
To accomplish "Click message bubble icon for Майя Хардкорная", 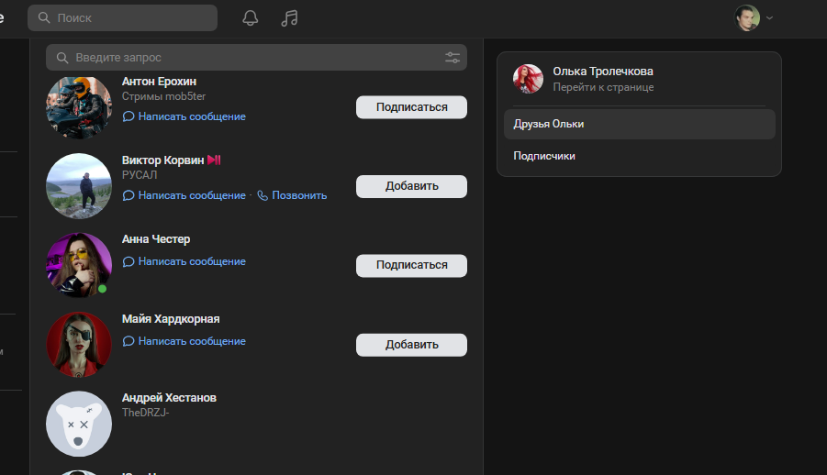I will click(x=129, y=341).
